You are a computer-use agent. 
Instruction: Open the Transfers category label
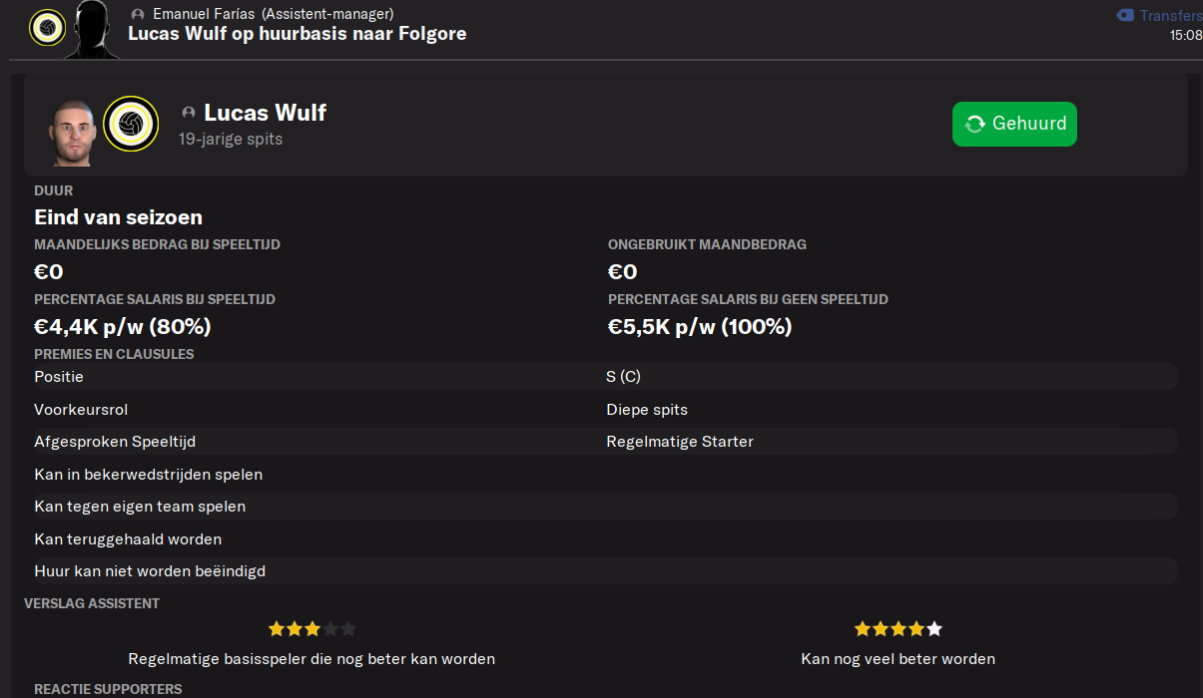[x=1171, y=15]
